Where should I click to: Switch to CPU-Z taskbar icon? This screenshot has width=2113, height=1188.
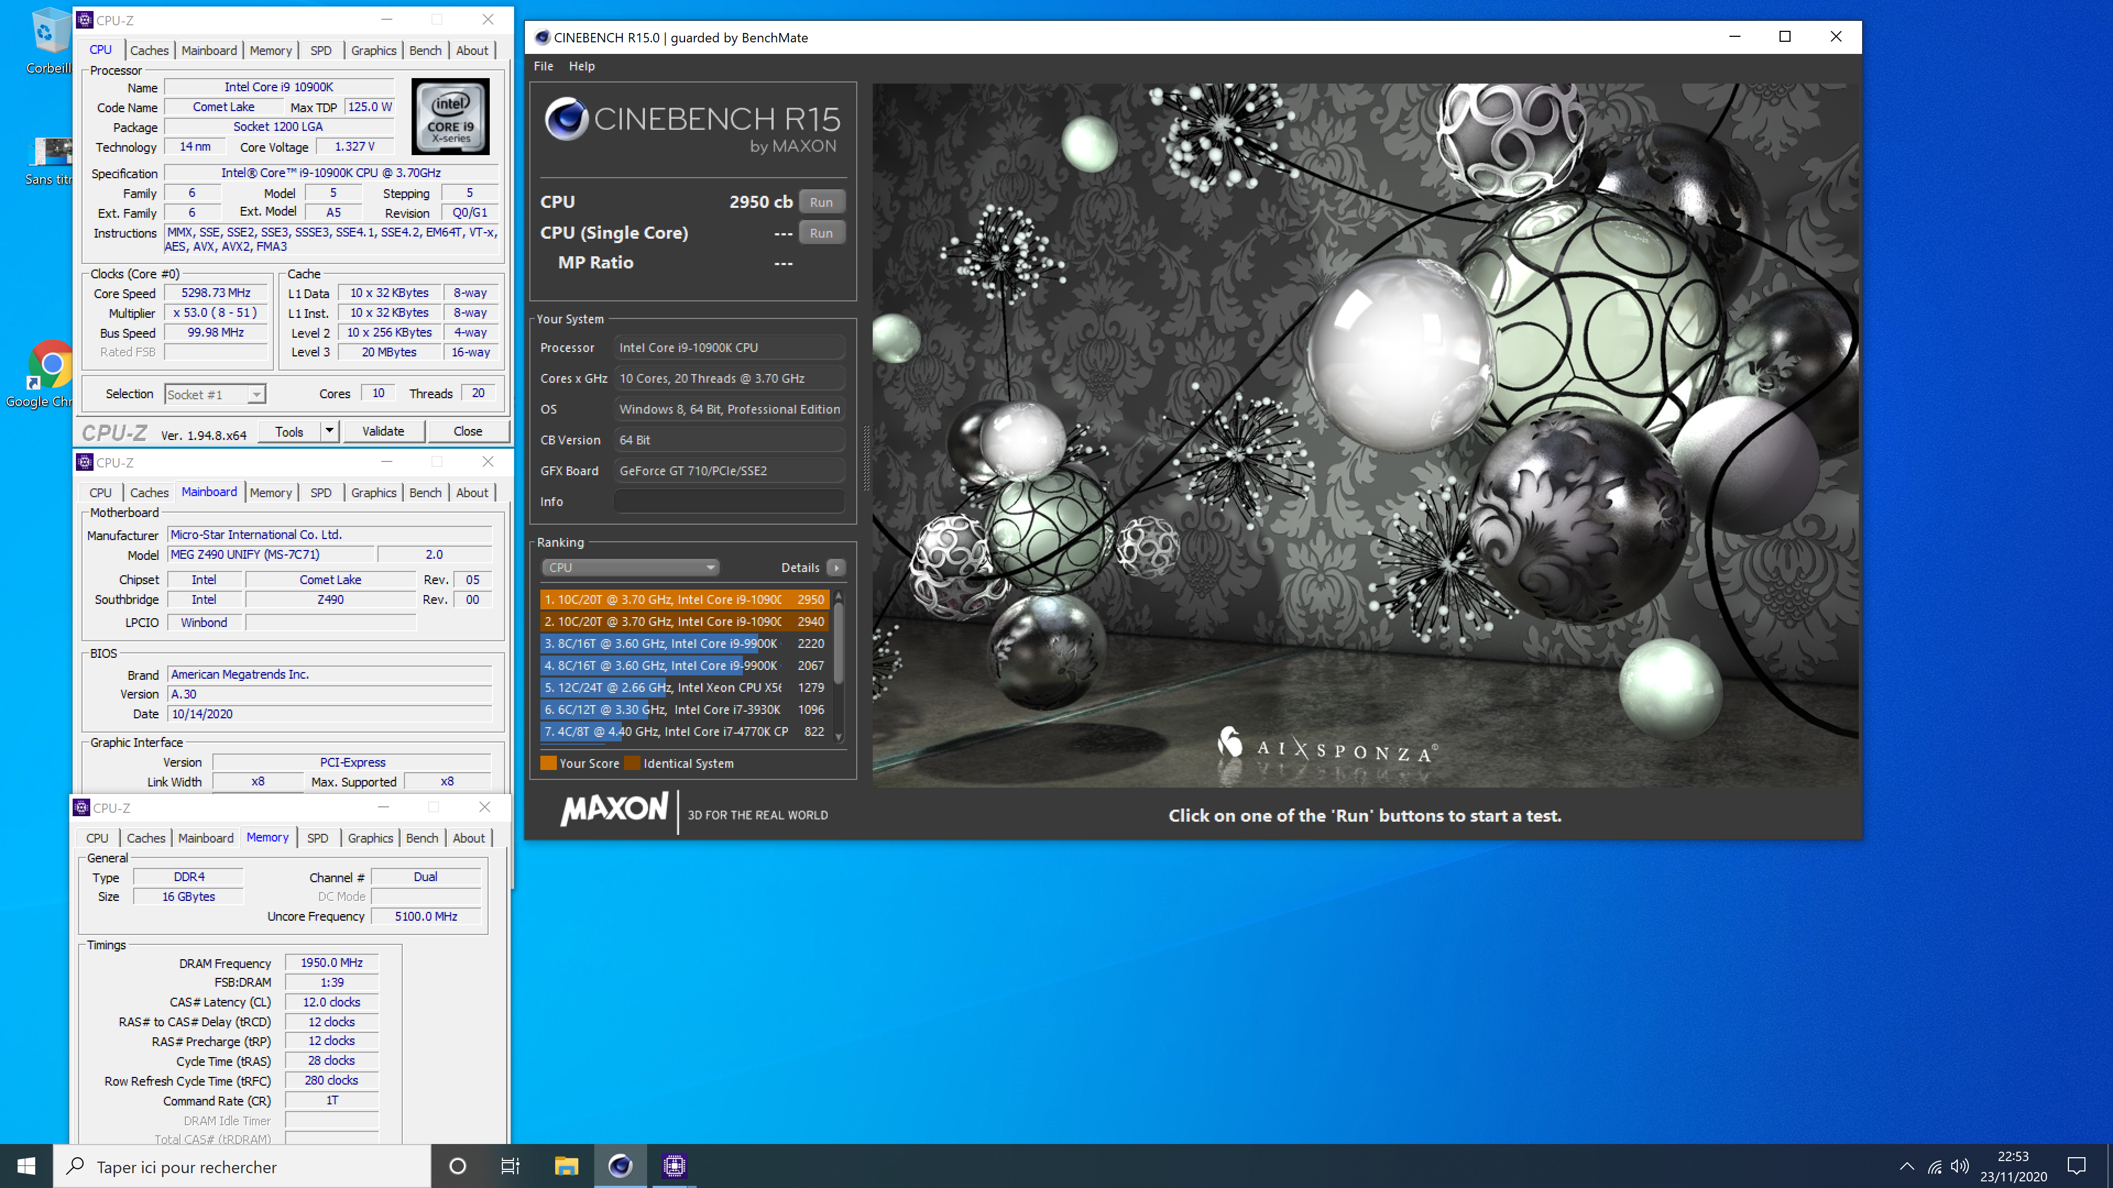click(x=674, y=1166)
